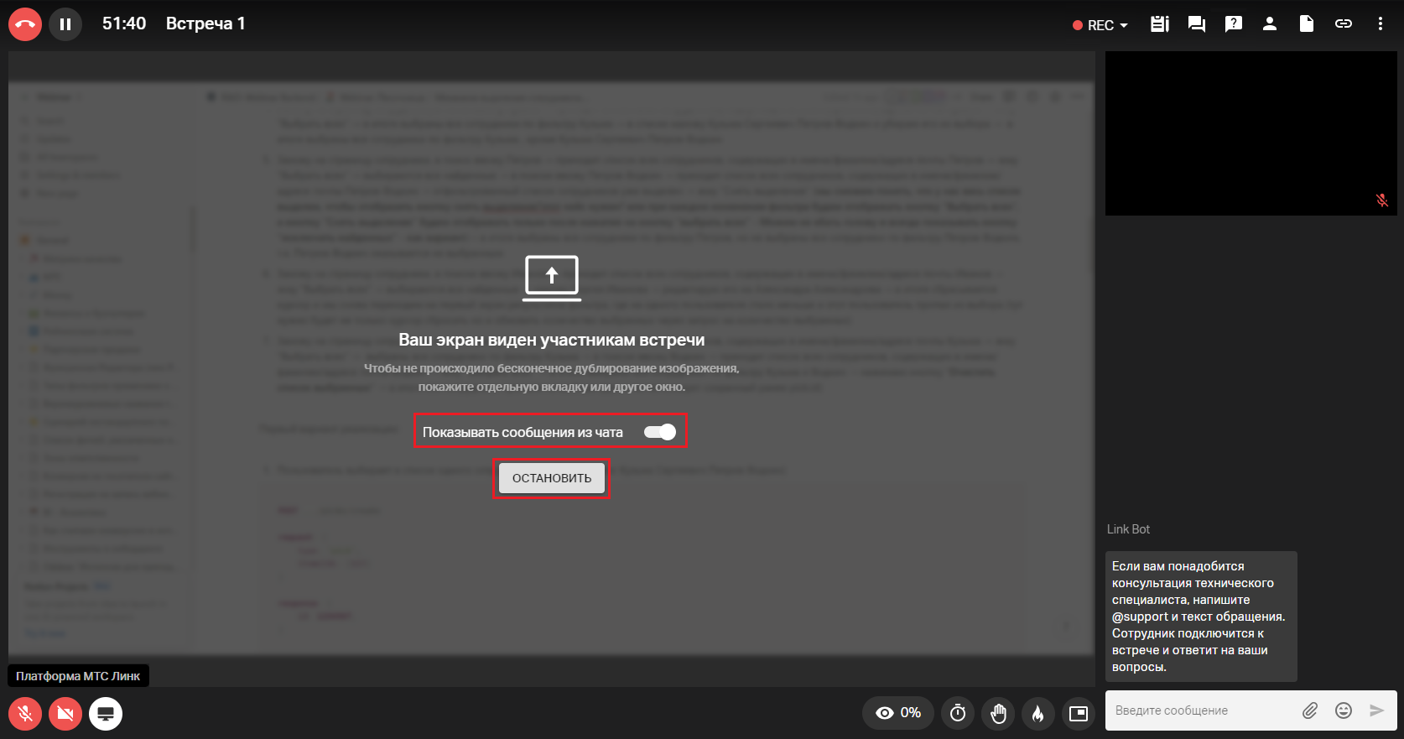
Task: Pause the meeting
Action: (65, 24)
